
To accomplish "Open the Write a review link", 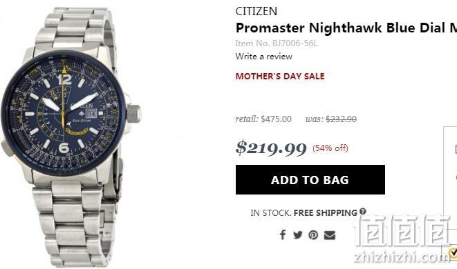I will pos(264,57).
